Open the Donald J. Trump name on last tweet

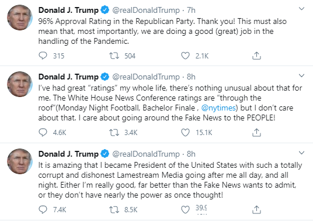[68, 154]
